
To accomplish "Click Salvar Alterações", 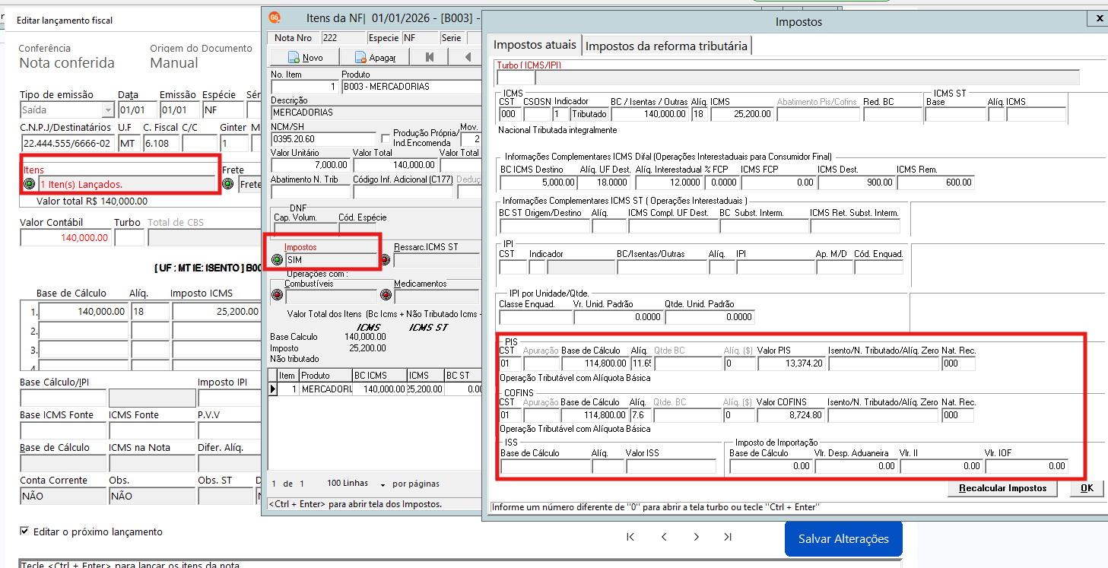I will [x=843, y=538].
